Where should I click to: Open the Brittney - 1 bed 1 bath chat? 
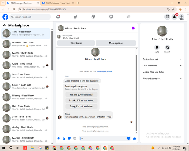pyautogui.click(x=25, y=97)
